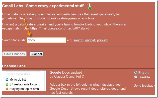This screenshot has height=98, width=158.
Task: Click the Search recent docs box
Action: click(x=23, y=74)
